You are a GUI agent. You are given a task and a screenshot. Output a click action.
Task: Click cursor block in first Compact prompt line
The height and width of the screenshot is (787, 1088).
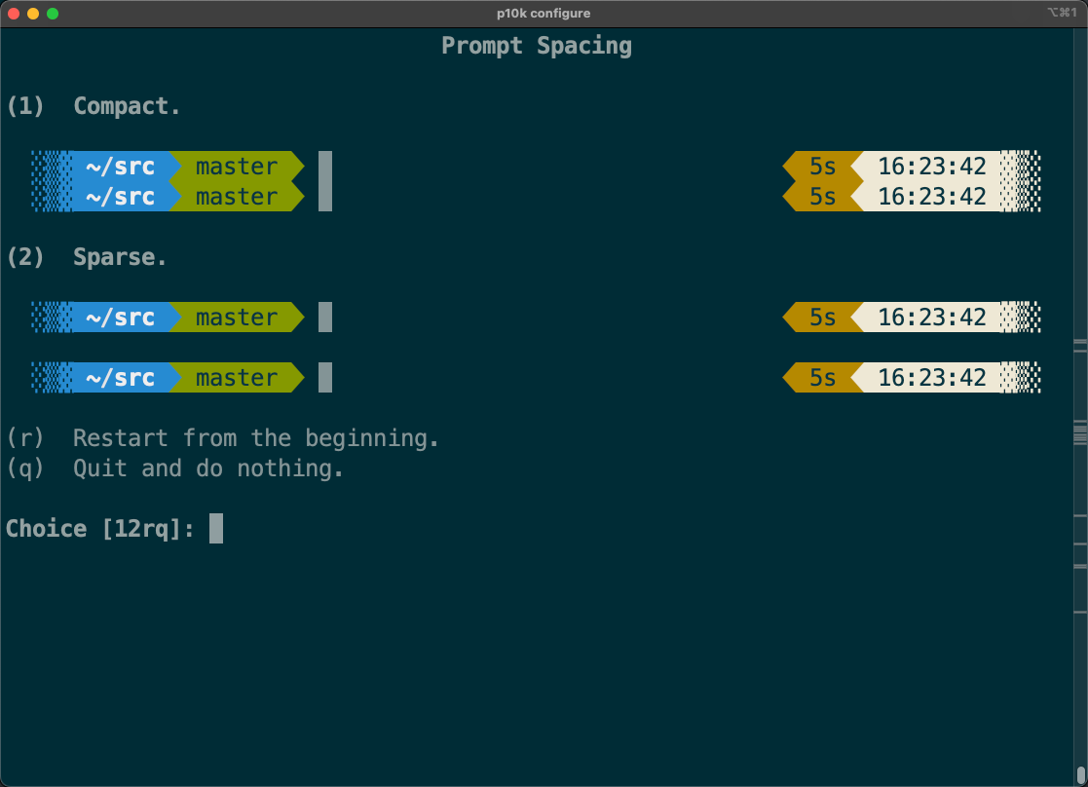(325, 167)
